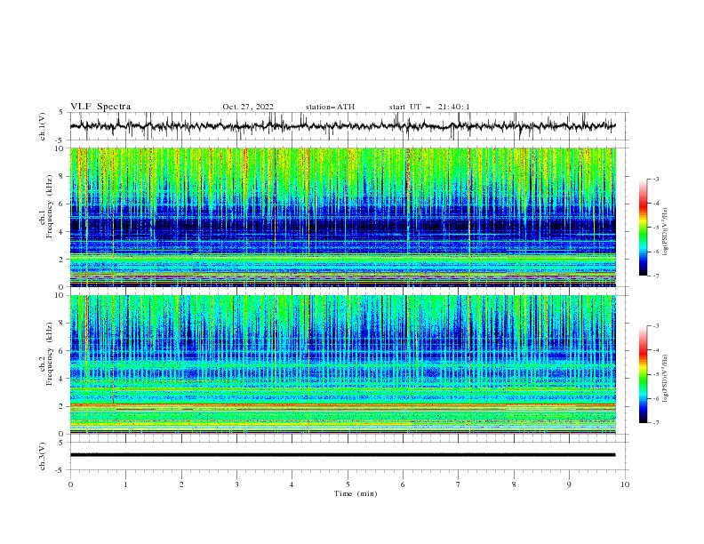The width and height of the screenshot is (704, 544).
Task: Click the "10" kHz tick of ch.2 spectrogram
Action: [60, 296]
